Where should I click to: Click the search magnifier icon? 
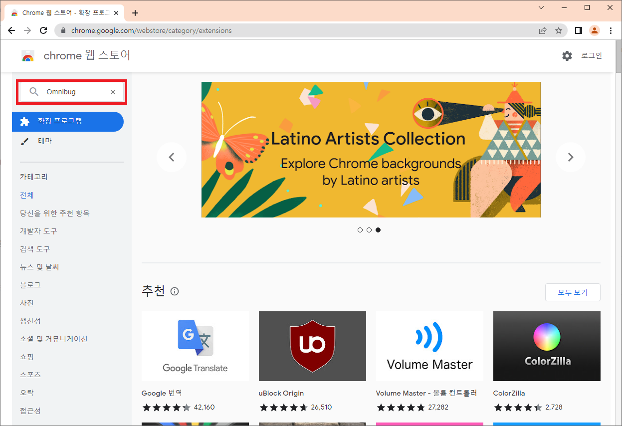pos(34,92)
